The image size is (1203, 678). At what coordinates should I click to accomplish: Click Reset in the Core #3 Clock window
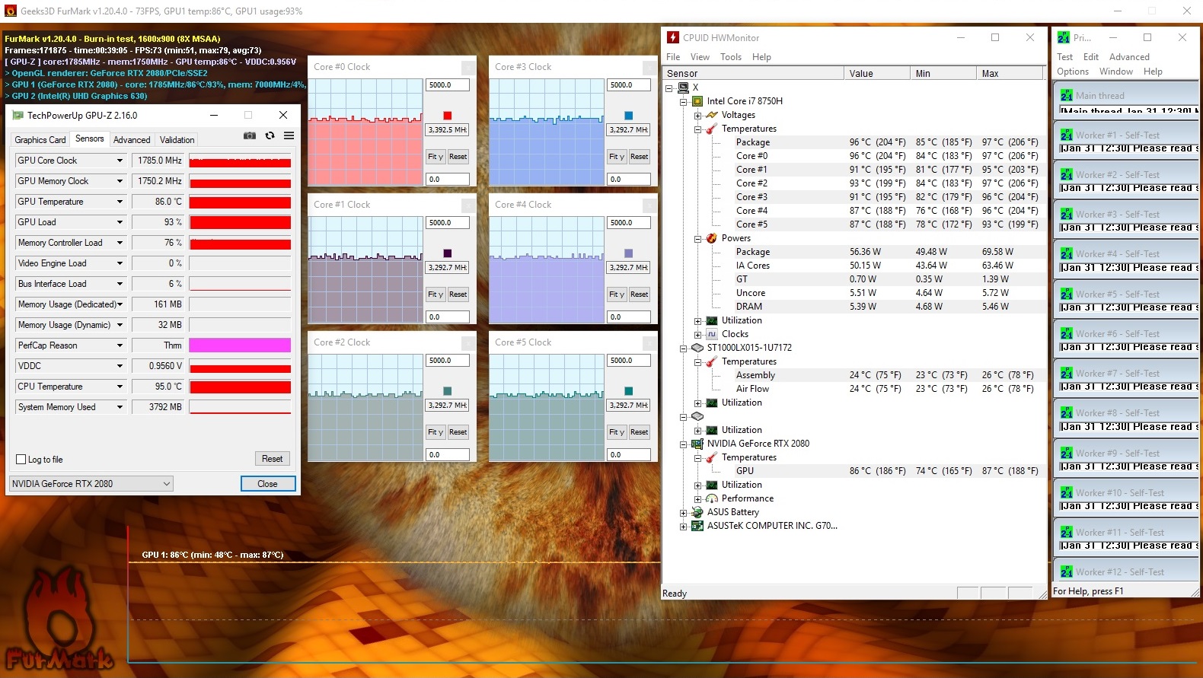(x=640, y=157)
